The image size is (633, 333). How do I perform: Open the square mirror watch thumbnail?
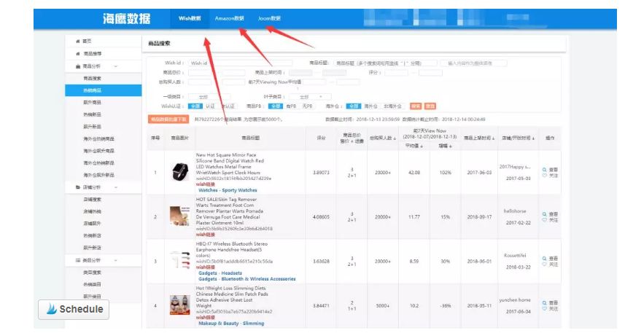(x=179, y=172)
